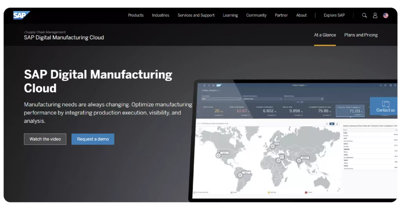Switch to Plans and Pricing tab
The height and width of the screenshot is (210, 401).
pos(361,35)
